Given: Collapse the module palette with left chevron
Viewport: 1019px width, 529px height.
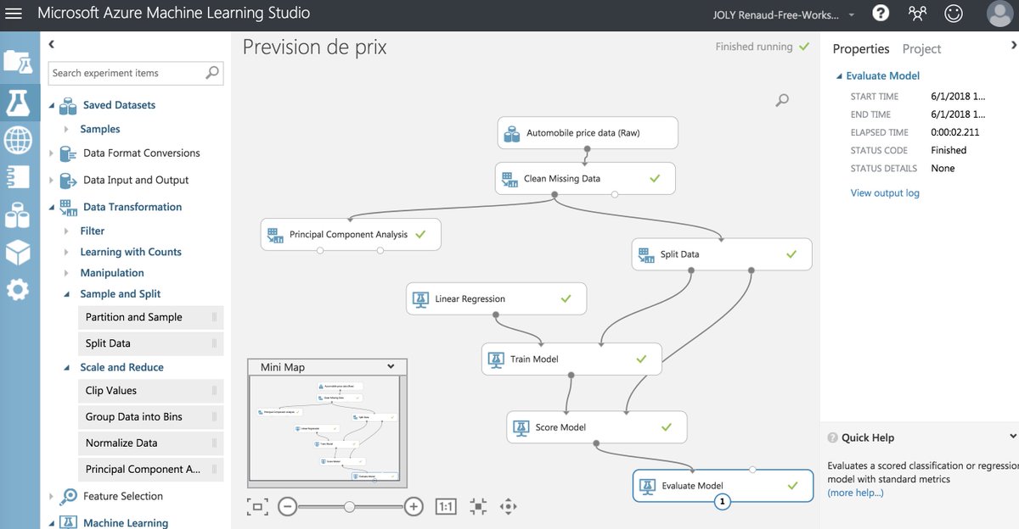Looking at the screenshot, I should (x=51, y=44).
